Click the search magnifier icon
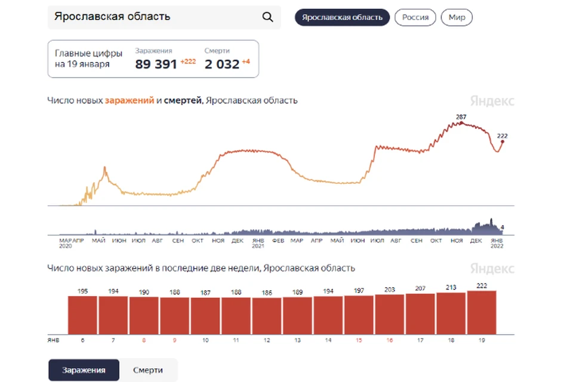This screenshot has height=382, width=573. (x=267, y=17)
